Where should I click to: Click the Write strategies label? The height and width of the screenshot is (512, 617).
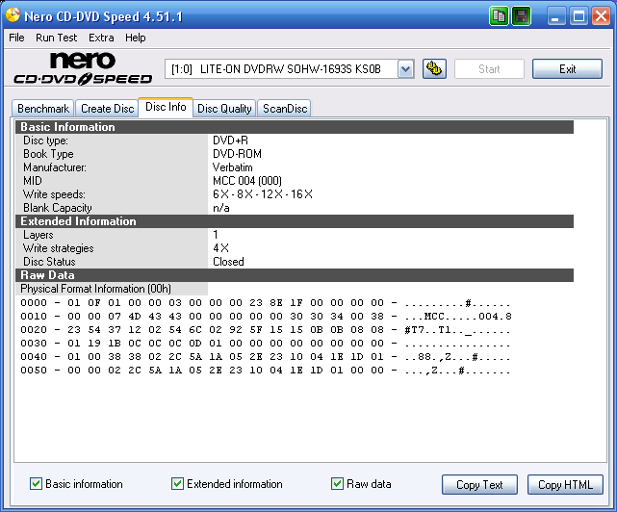click(59, 248)
